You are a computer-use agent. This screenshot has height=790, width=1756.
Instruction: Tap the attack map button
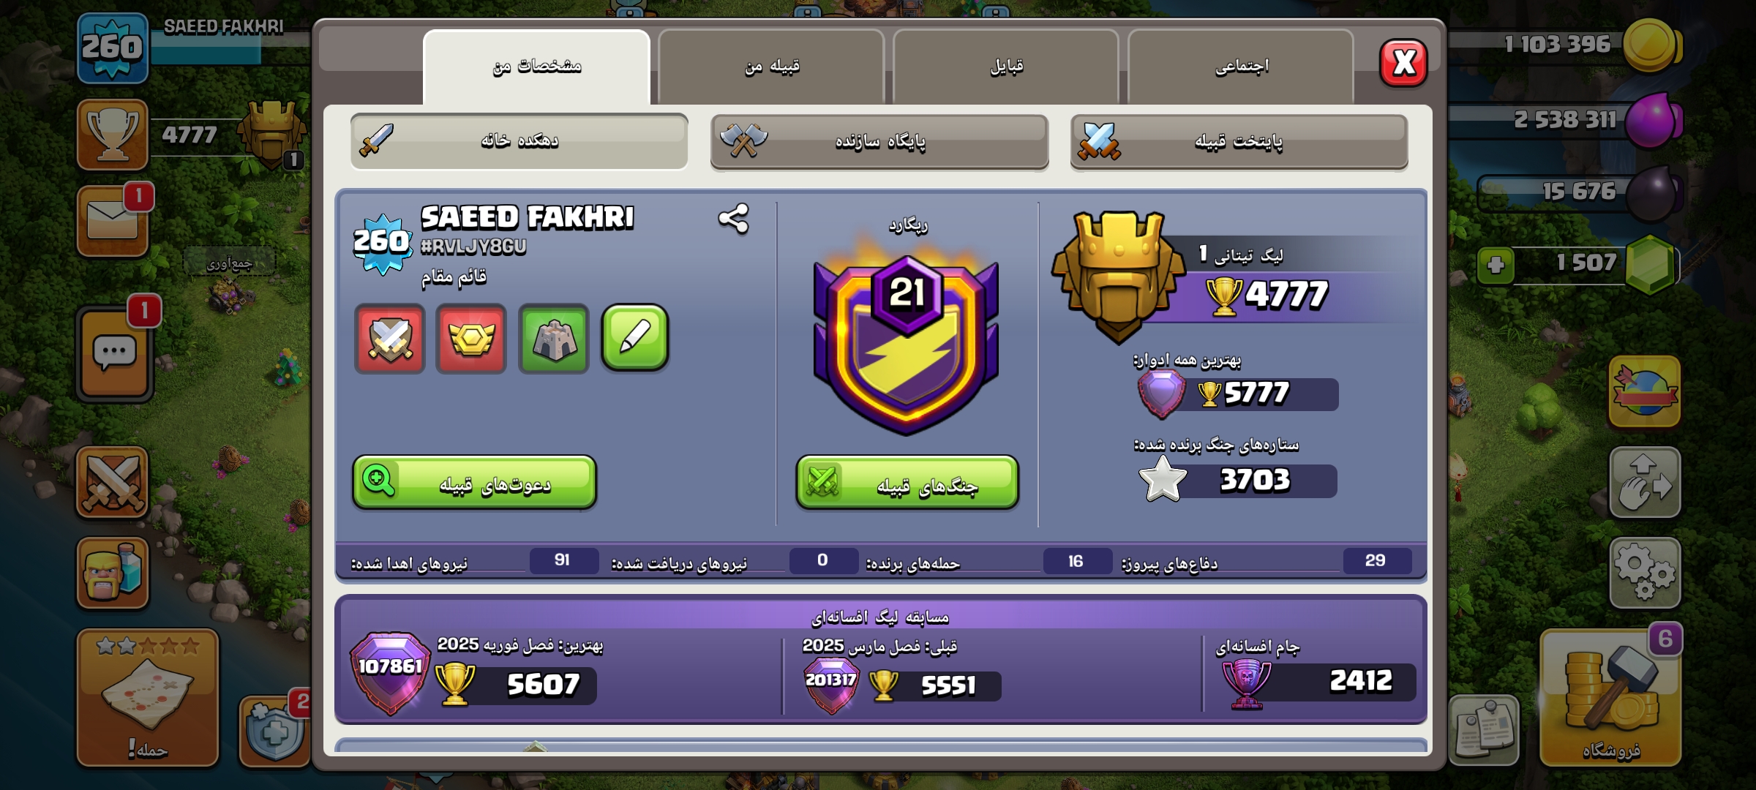[x=148, y=698]
